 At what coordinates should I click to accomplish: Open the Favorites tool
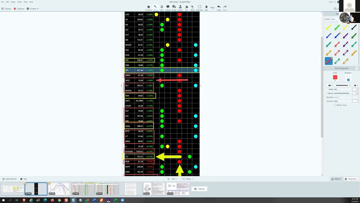tap(148, 8)
